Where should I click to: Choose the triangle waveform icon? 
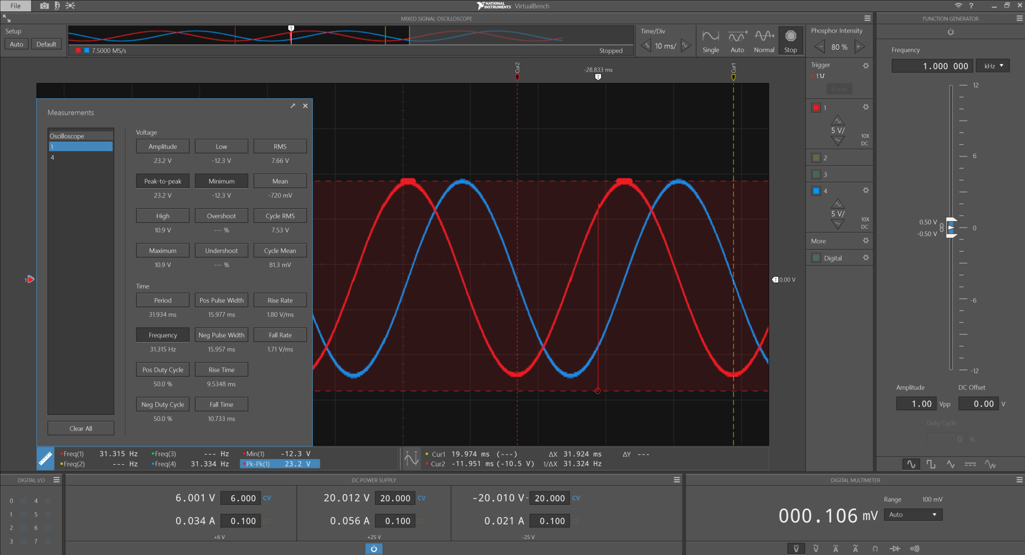pos(951,464)
